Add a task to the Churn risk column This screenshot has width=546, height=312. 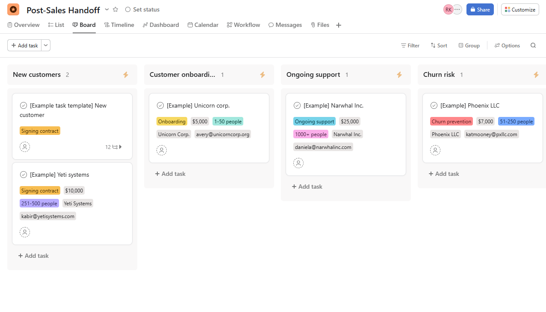click(443, 174)
